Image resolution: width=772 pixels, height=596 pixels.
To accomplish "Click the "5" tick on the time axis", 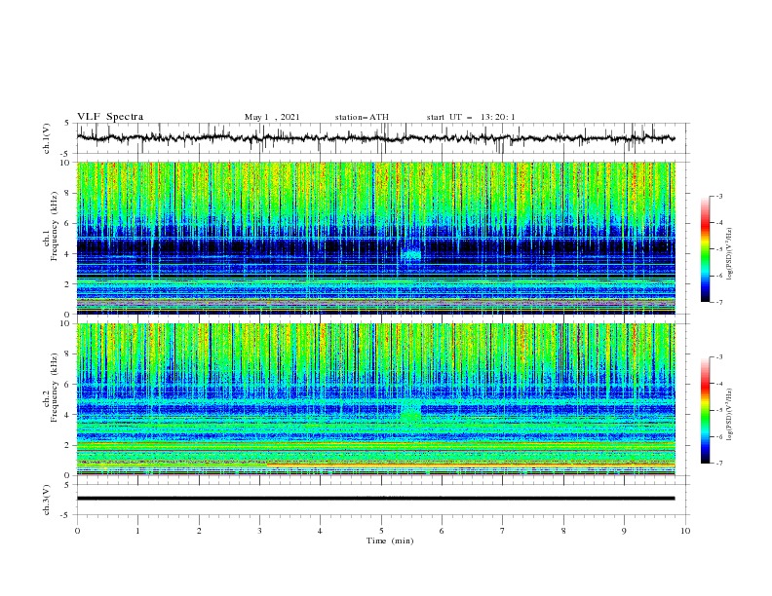I will 381,531.
